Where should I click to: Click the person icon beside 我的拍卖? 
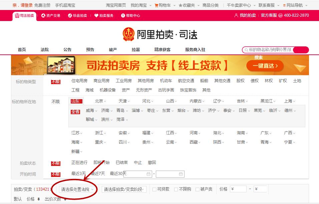point(236,15)
